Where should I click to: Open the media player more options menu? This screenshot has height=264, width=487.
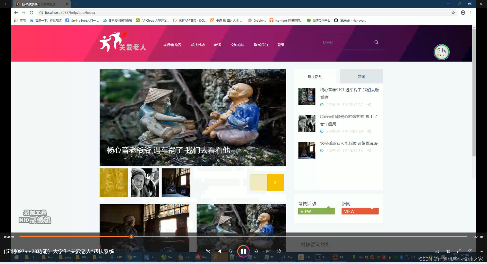point(481,251)
